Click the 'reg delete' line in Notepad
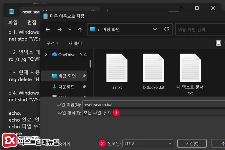225x150 pixels. 24,79
